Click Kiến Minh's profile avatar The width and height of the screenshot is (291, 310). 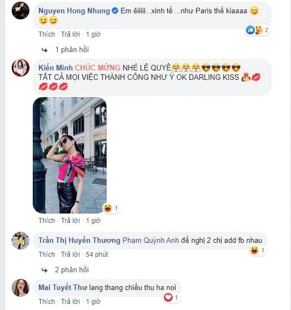click(x=21, y=68)
